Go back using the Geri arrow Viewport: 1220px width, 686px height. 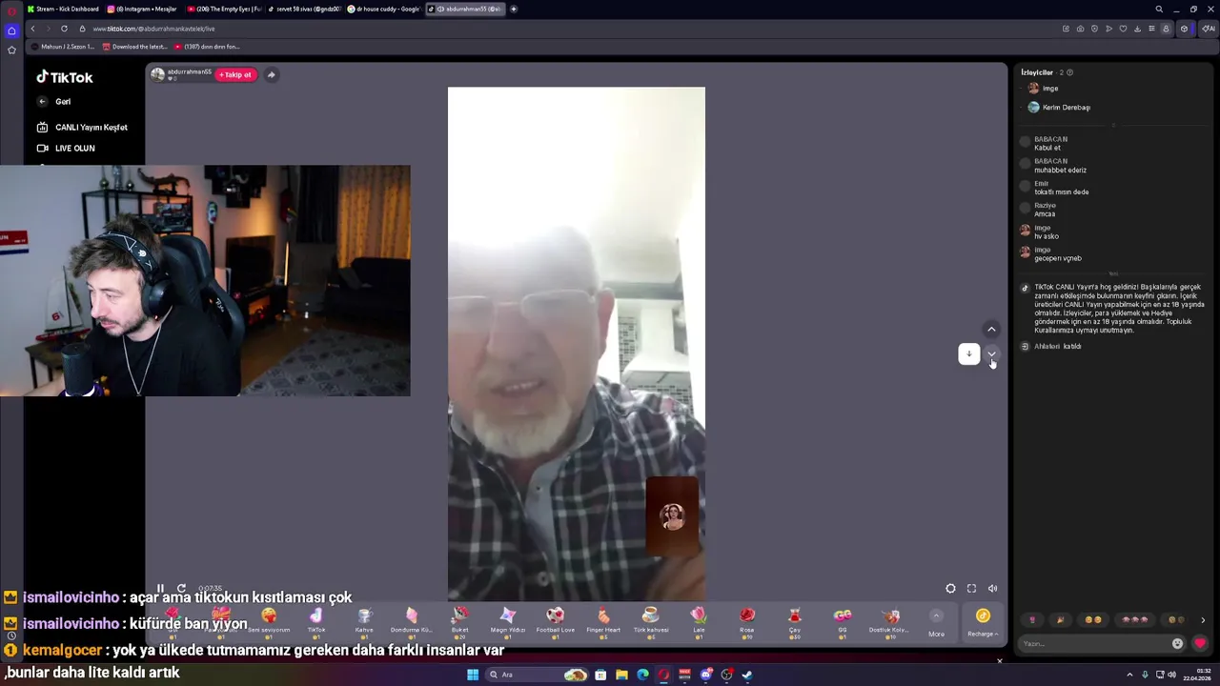[x=42, y=101]
